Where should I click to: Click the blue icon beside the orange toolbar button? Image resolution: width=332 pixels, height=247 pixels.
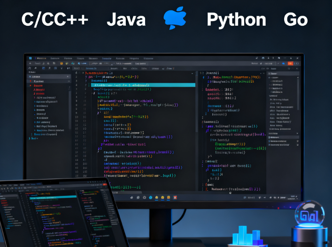(x=284, y=63)
